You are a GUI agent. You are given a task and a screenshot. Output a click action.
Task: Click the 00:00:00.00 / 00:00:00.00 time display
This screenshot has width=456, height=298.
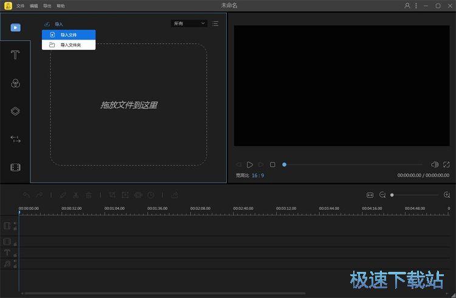[x=423, y=175]
